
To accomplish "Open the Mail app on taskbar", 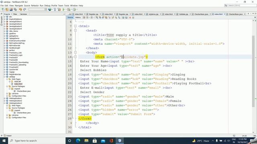I will point(103,140).
